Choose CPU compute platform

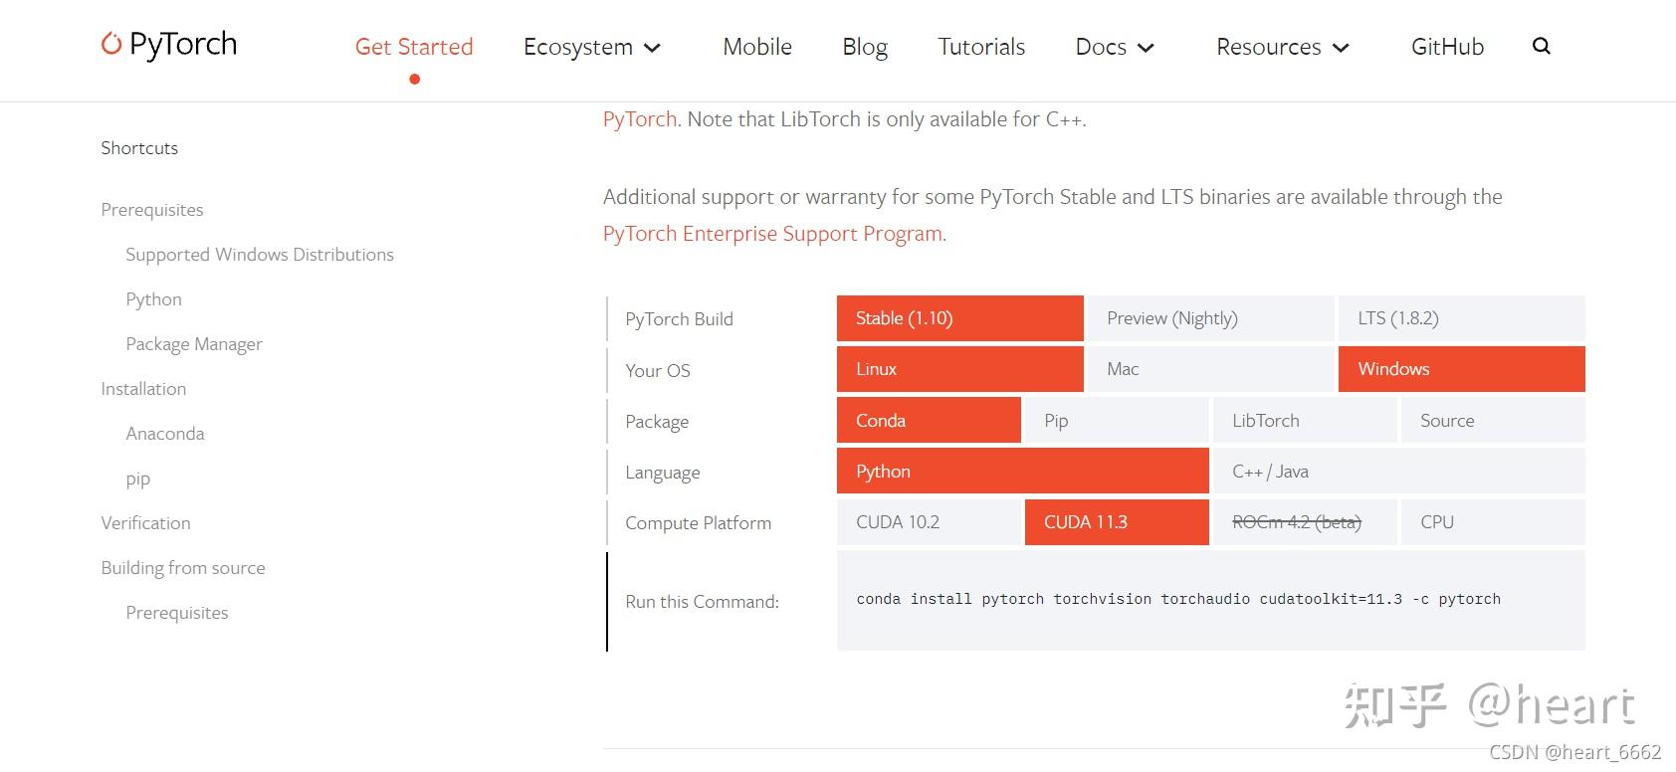click(1493, 522)
